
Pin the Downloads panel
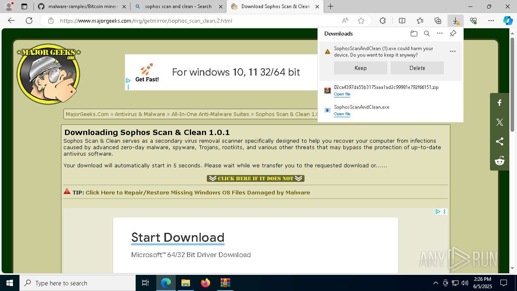pyautogui.click(x=453, y=34)
